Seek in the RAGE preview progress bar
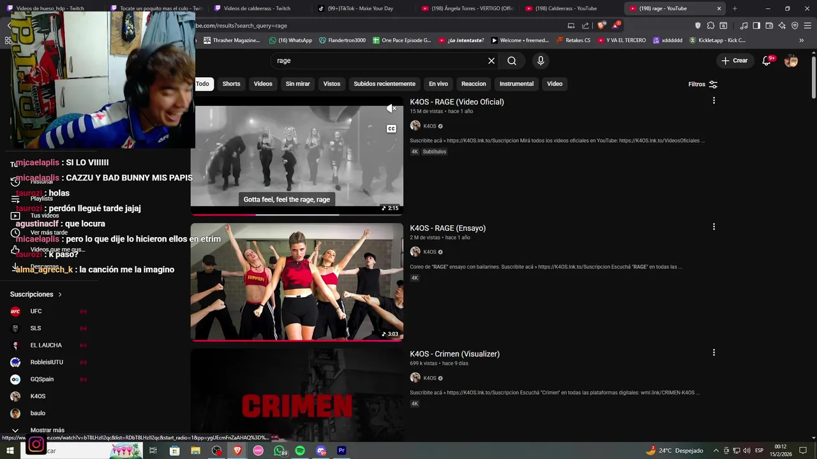 click(x=297, y=214)
